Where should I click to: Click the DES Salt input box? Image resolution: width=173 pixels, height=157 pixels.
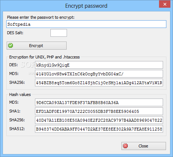(59, 33)
